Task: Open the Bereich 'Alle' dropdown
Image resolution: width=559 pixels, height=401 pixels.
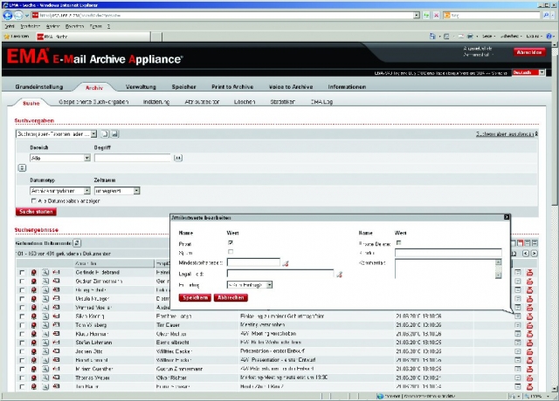Action: click(87, 158)
